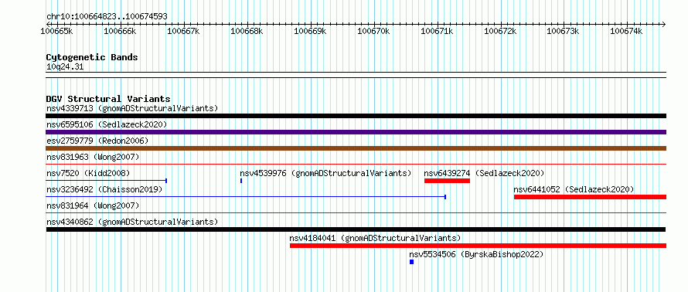
Task: Select the Cytogenetic Bands track title
Action: click(92, 57)
